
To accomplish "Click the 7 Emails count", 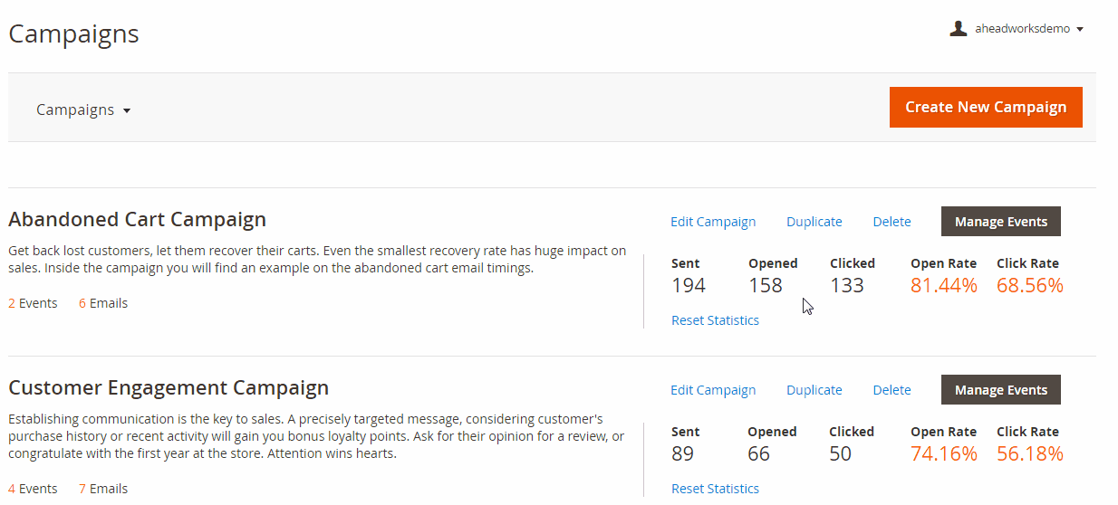I will 103,489.
